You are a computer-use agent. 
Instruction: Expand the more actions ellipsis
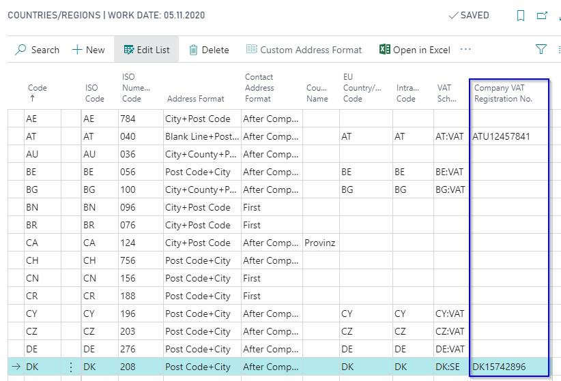coord(465,49)
